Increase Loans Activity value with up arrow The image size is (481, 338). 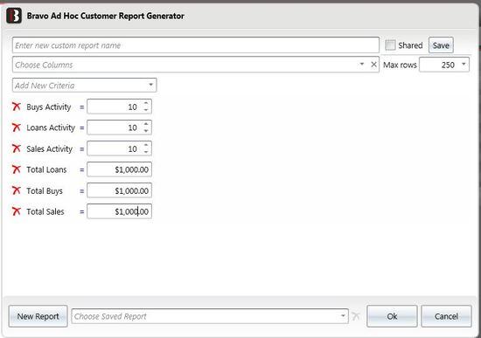[x=146, y=124]
